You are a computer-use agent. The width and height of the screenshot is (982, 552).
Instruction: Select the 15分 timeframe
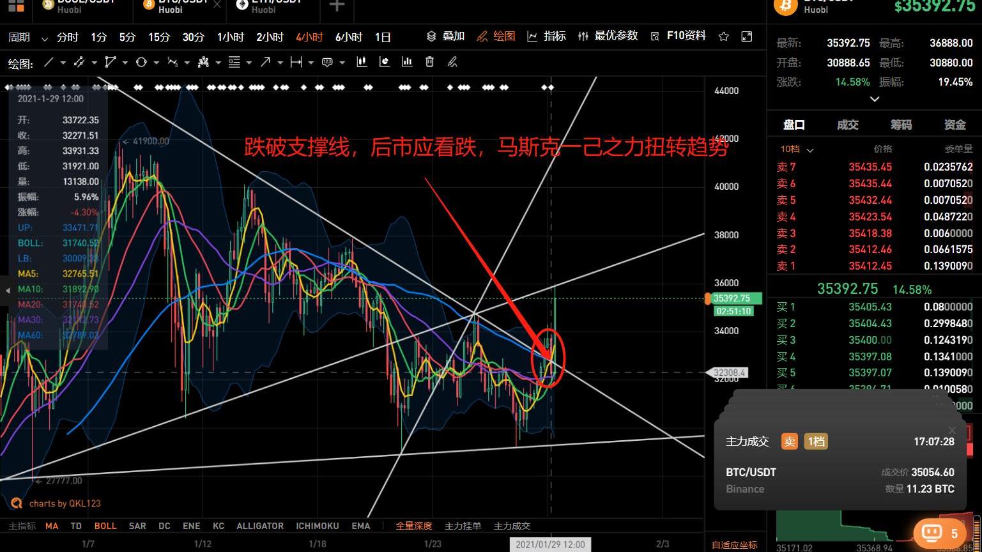pyautogui.click(x=159, y=37)
